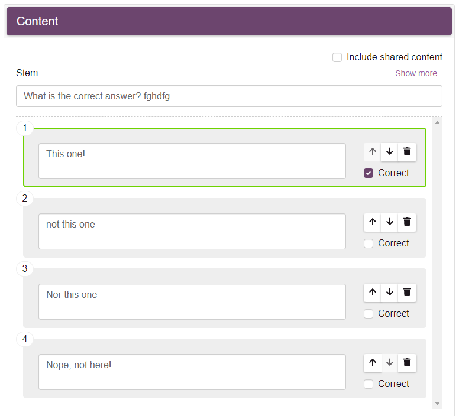Move 'Nope, not here!' answer down
This screenshot has width=459, height=416.
(x=390, y=363)
